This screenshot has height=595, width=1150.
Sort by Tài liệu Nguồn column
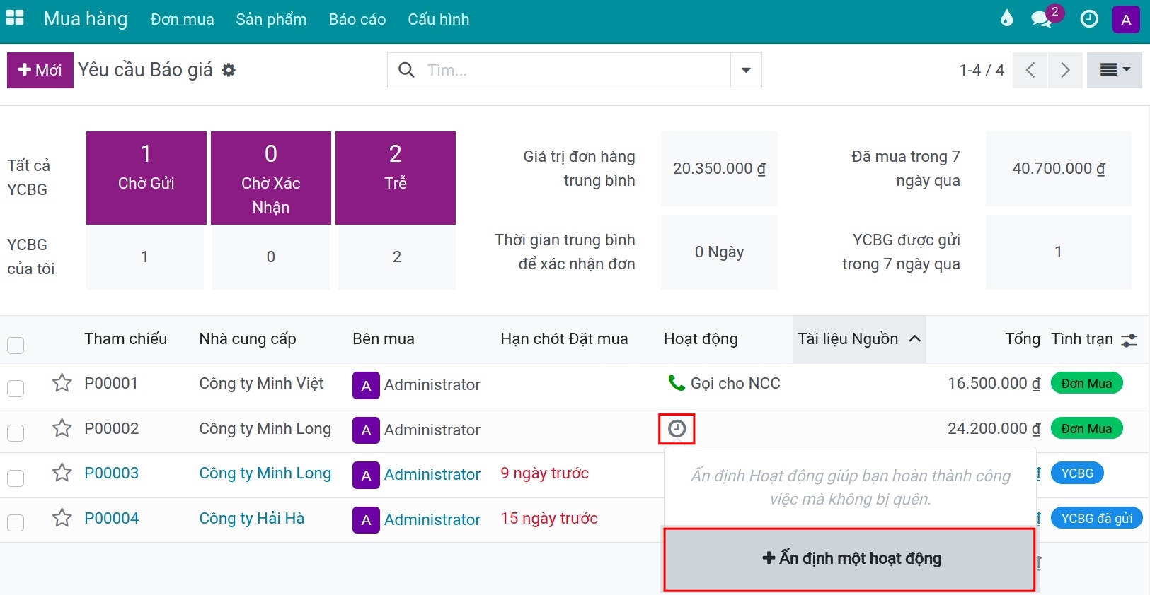pos(859,339)
